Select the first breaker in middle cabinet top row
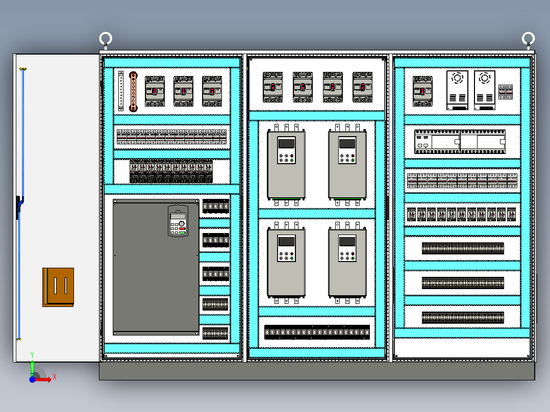 pos(272,87)
